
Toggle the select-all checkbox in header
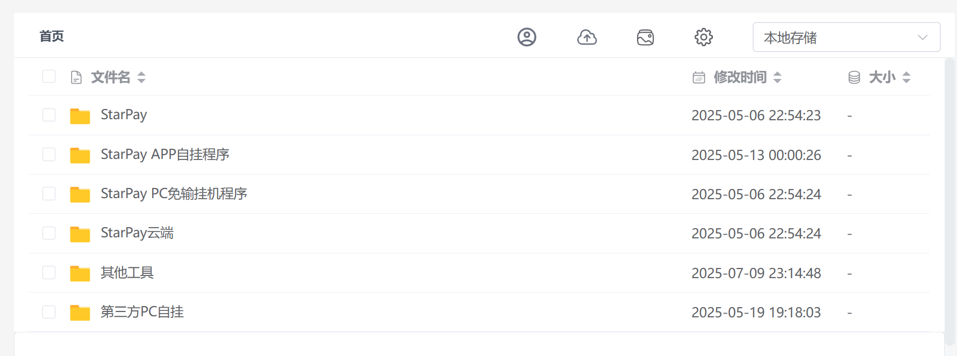[x=49, y=76]
